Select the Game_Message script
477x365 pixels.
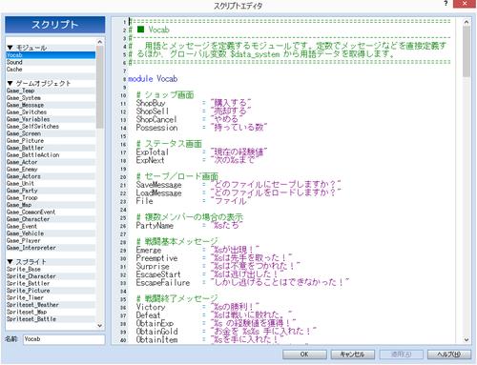51,105
